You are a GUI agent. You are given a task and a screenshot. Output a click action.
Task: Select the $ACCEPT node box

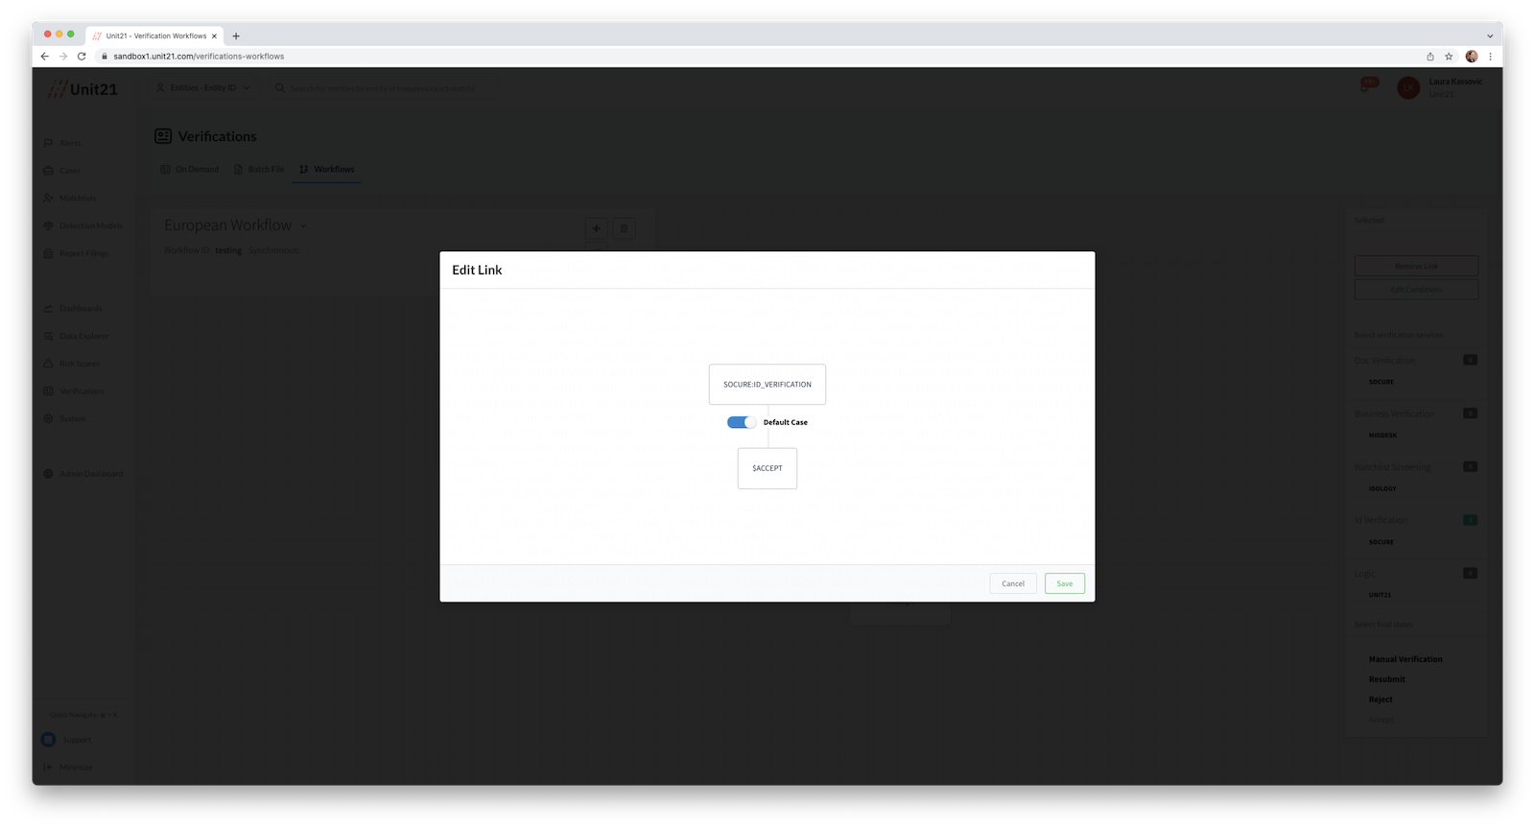point(767,468)
